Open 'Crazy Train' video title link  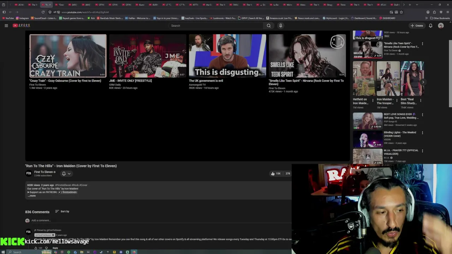pyautogui.click(x=65, y=81)
